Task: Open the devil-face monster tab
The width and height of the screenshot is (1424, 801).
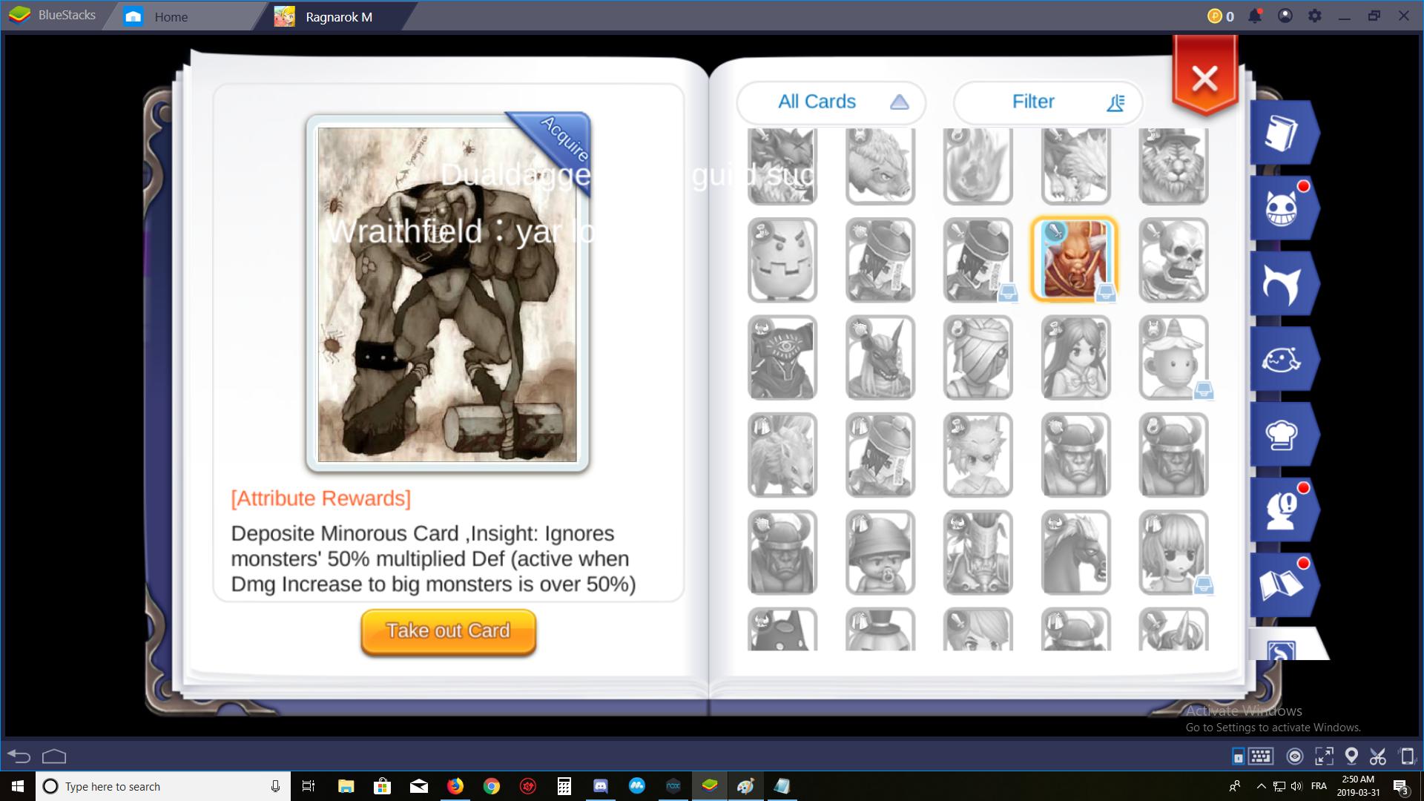Action: [1284, 208]
